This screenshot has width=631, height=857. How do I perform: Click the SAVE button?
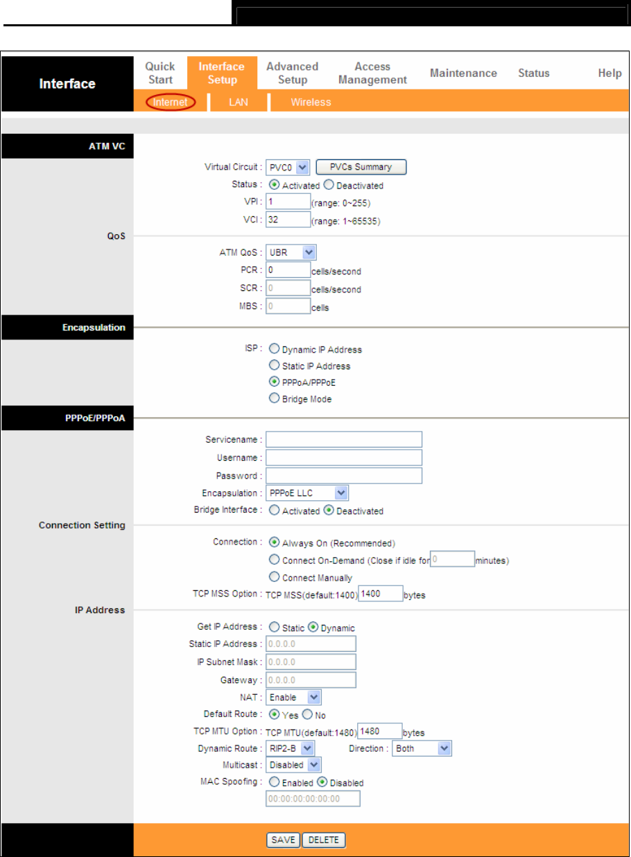coord(283,840)
